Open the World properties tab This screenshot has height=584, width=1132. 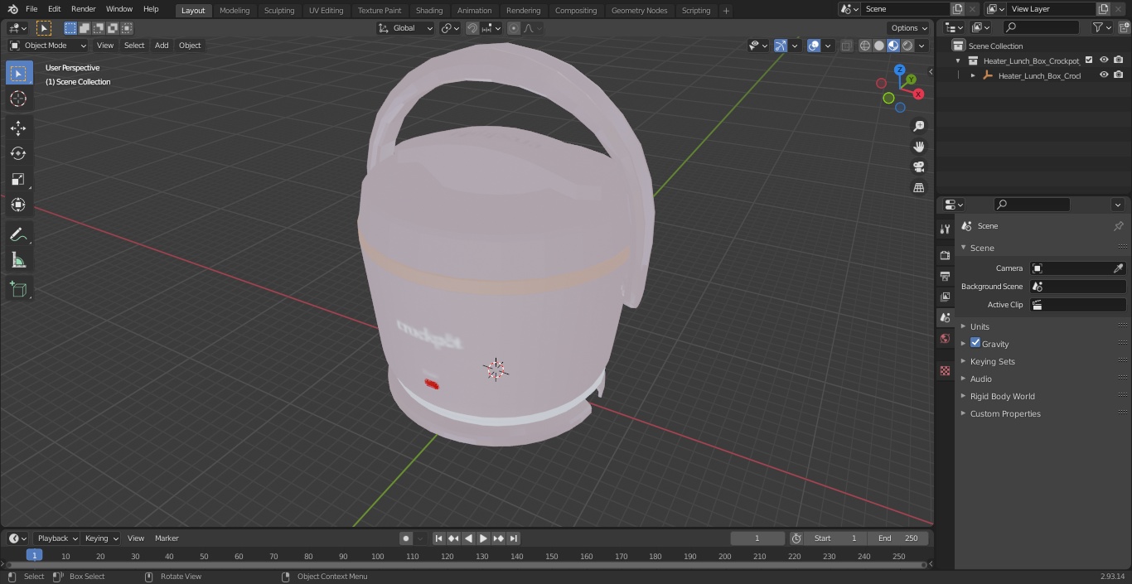[945, 338]
